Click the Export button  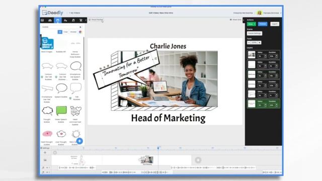click(x=275, y=24)
